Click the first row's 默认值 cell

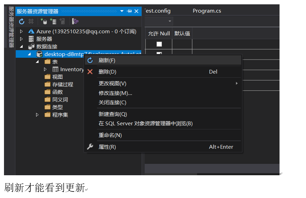coord(182,44)
